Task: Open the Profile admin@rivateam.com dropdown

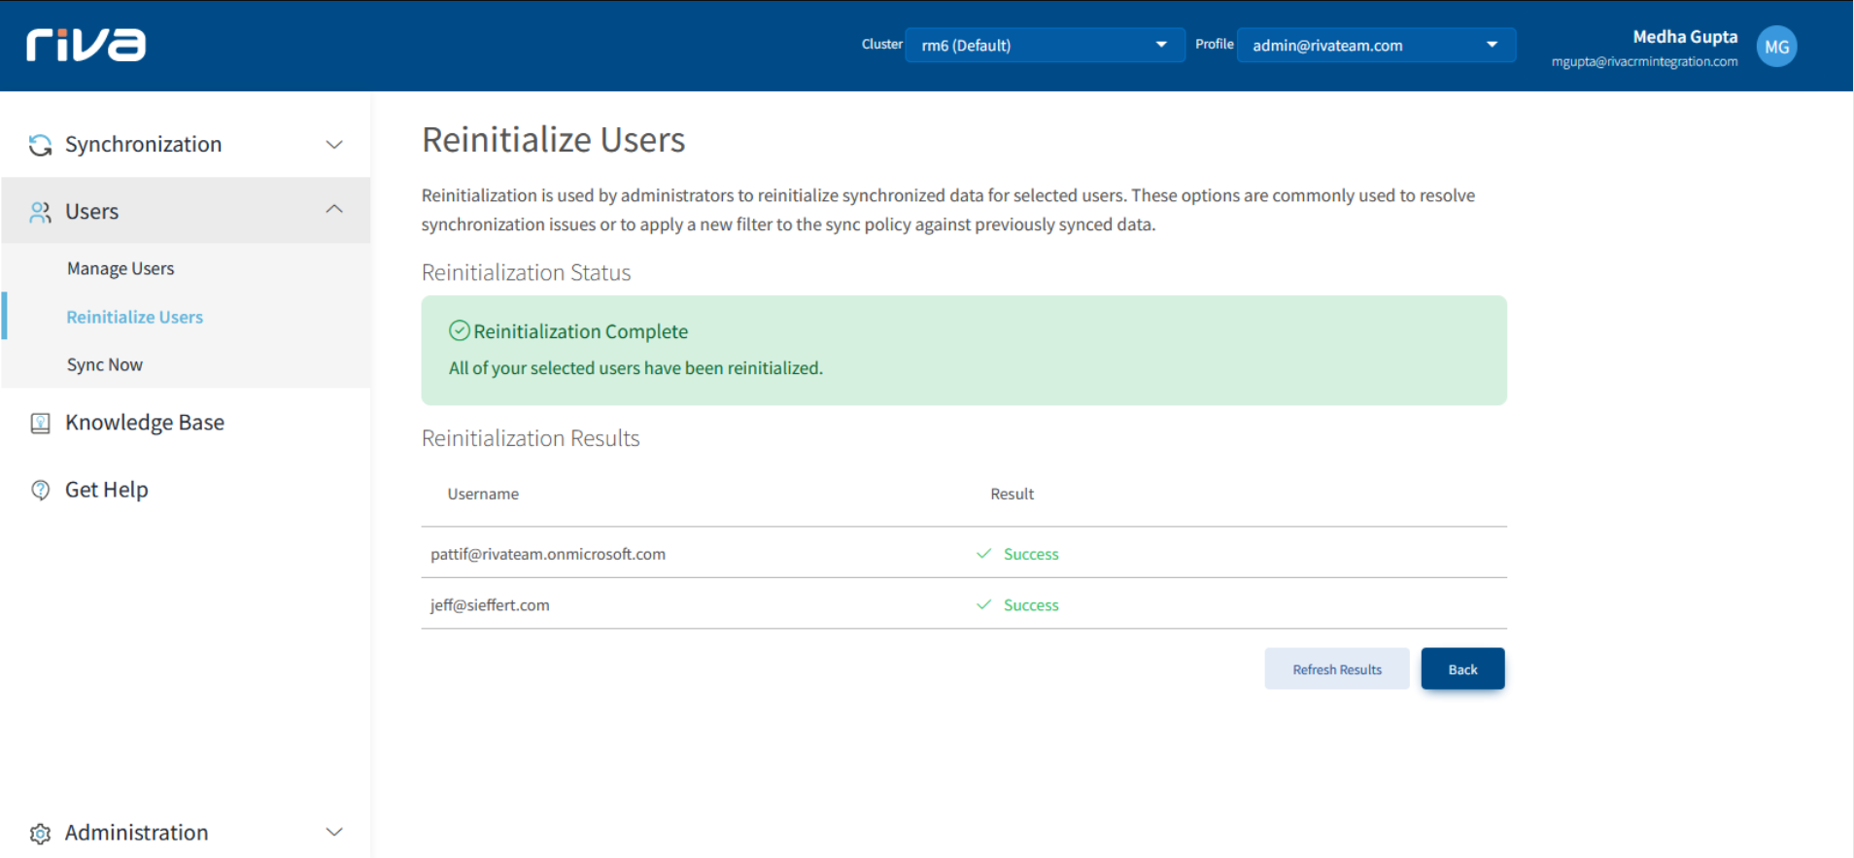Action: (x=1376, y=45)
